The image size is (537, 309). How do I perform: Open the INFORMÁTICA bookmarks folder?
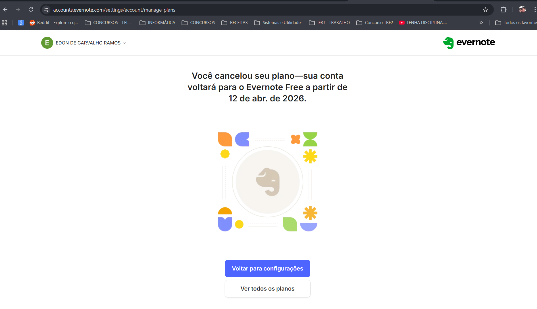157,23
